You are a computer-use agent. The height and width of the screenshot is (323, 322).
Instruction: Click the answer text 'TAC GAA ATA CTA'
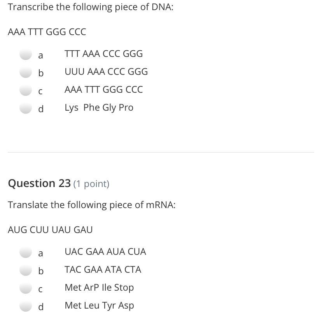[103, 270]
